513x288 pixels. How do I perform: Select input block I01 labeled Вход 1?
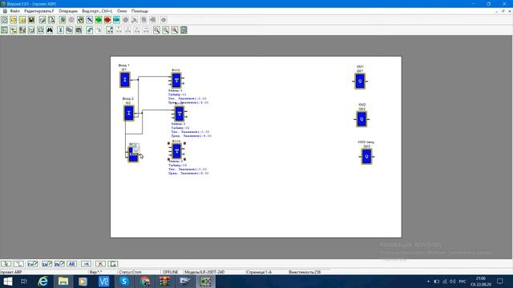125,80
